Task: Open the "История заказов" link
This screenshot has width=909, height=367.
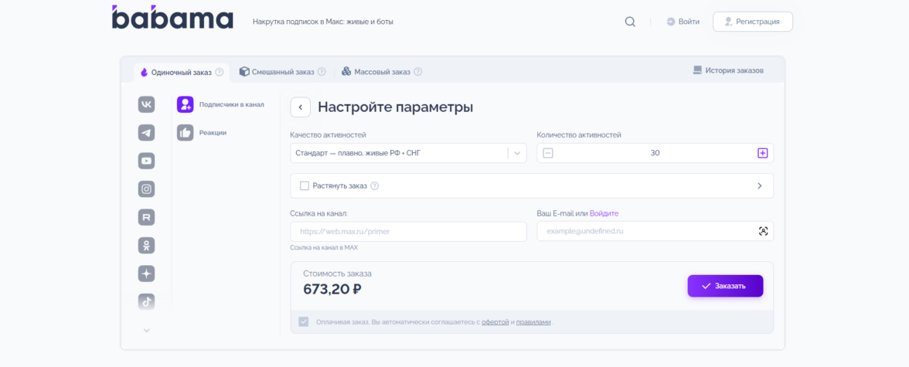Action: click(728, 70)
